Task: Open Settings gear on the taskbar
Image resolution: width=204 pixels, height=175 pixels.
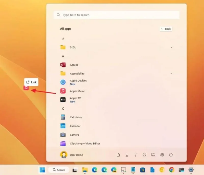Action: pos(191,170)
